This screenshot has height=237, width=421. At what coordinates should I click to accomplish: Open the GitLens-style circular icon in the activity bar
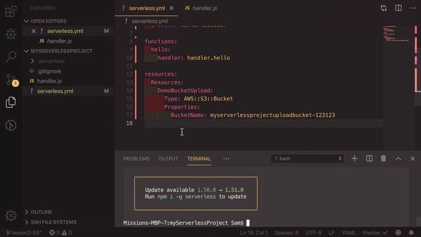11,125
